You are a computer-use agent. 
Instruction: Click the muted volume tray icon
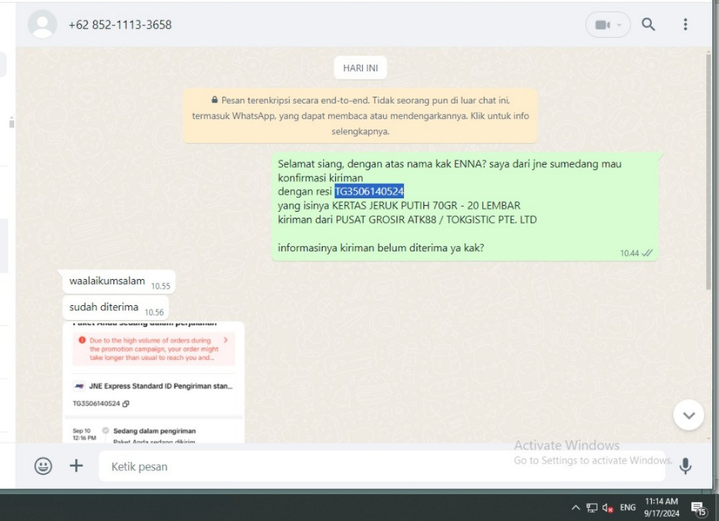(x=607, y=508)
